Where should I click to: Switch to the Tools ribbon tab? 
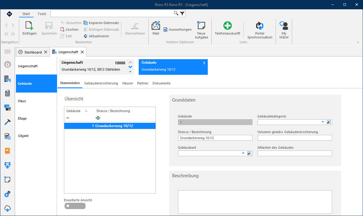point(42,14)
